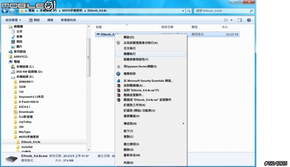Screen dimensions: 290x167
Task: Choose 以系統管理員身分執行(A) from context menu
Action: point(151,43)
